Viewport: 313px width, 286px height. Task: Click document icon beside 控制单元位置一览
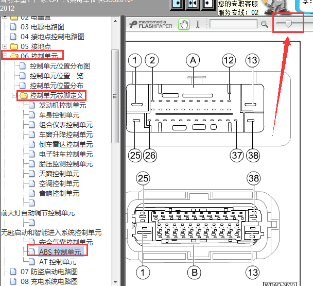point(22,76)
